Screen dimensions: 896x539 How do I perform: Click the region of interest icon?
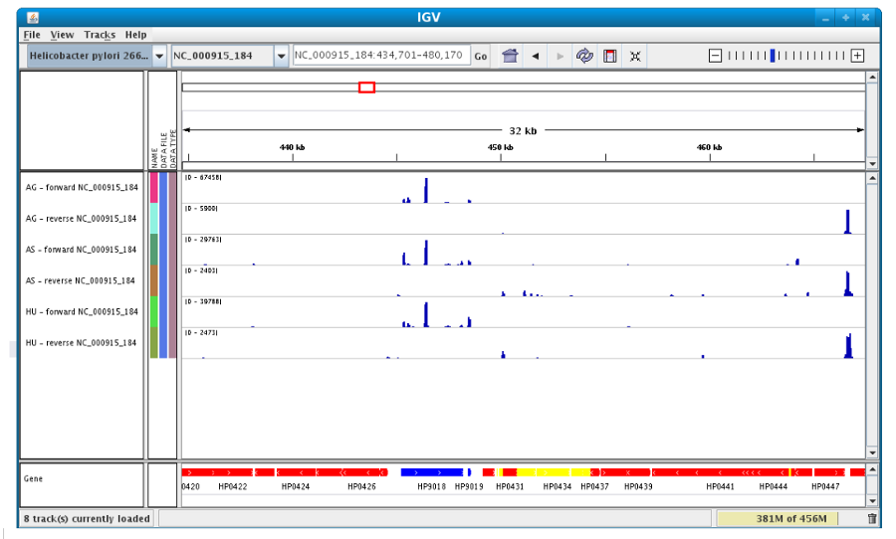(609, 56)
